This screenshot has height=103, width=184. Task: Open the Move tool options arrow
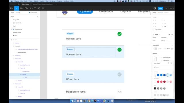point(18,8)
